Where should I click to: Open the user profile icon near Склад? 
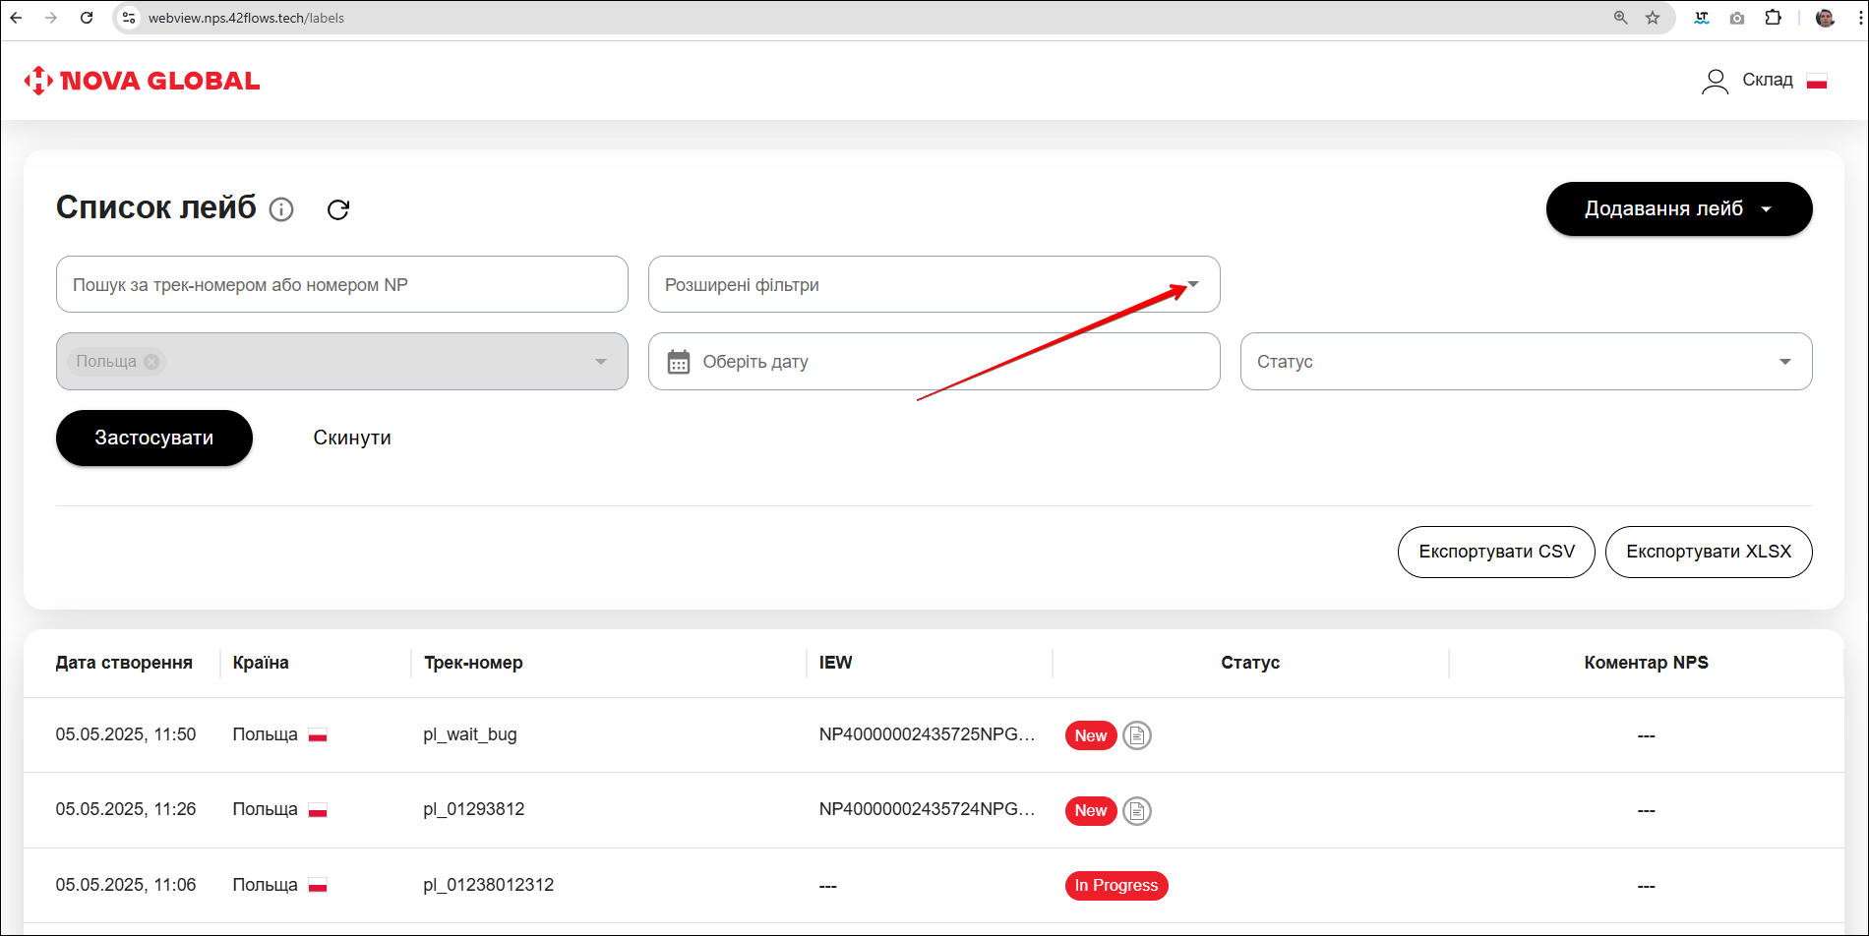tap(1715, 81)
